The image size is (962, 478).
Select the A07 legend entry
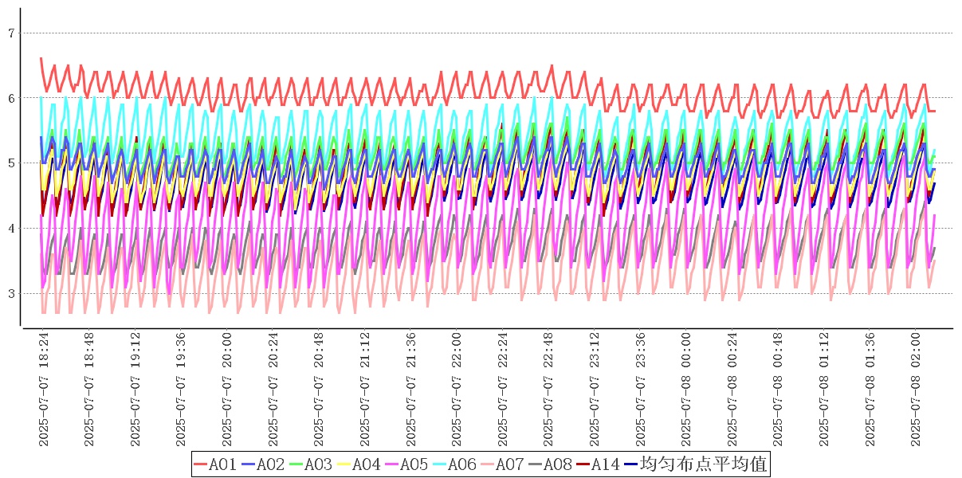click(502, 464)
